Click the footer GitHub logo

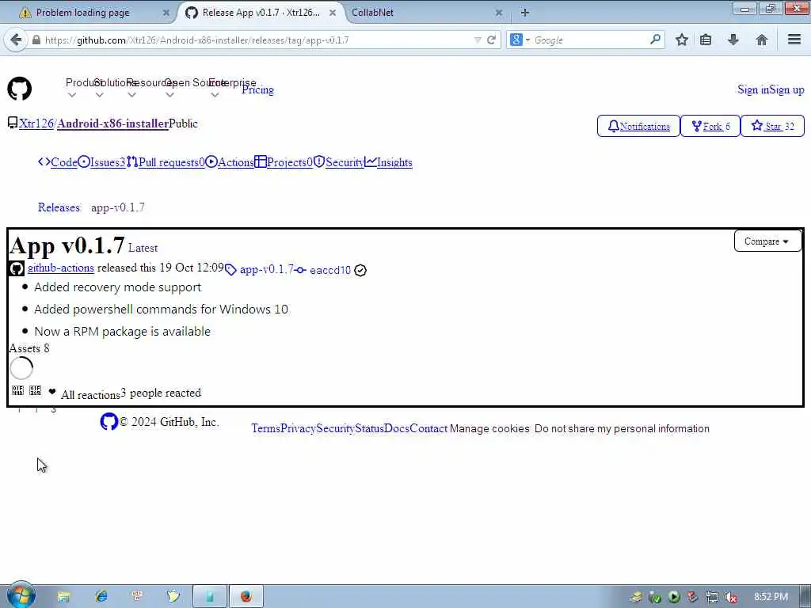[x=109, y=421]
